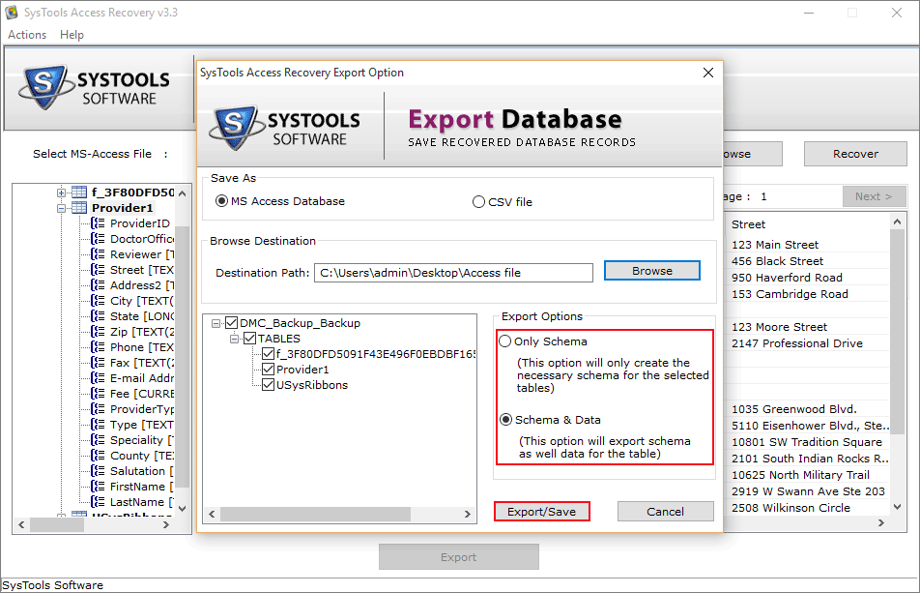Choose Only Schema export option
This screenshot has width=920, height=593.
[504, 341]
